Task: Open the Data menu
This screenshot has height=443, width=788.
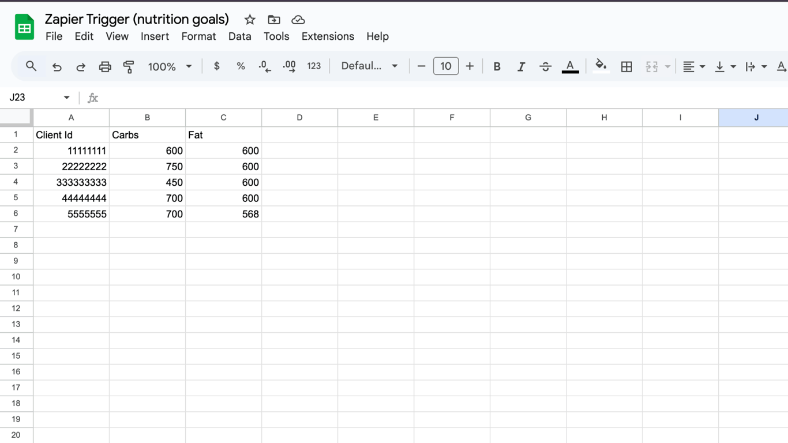Action: click(239, 36)
